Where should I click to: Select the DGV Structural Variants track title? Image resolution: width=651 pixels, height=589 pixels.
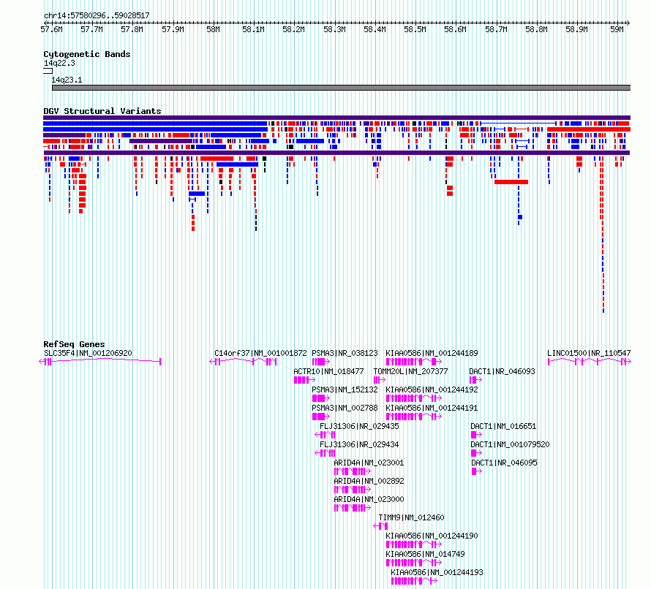(102, 111)
